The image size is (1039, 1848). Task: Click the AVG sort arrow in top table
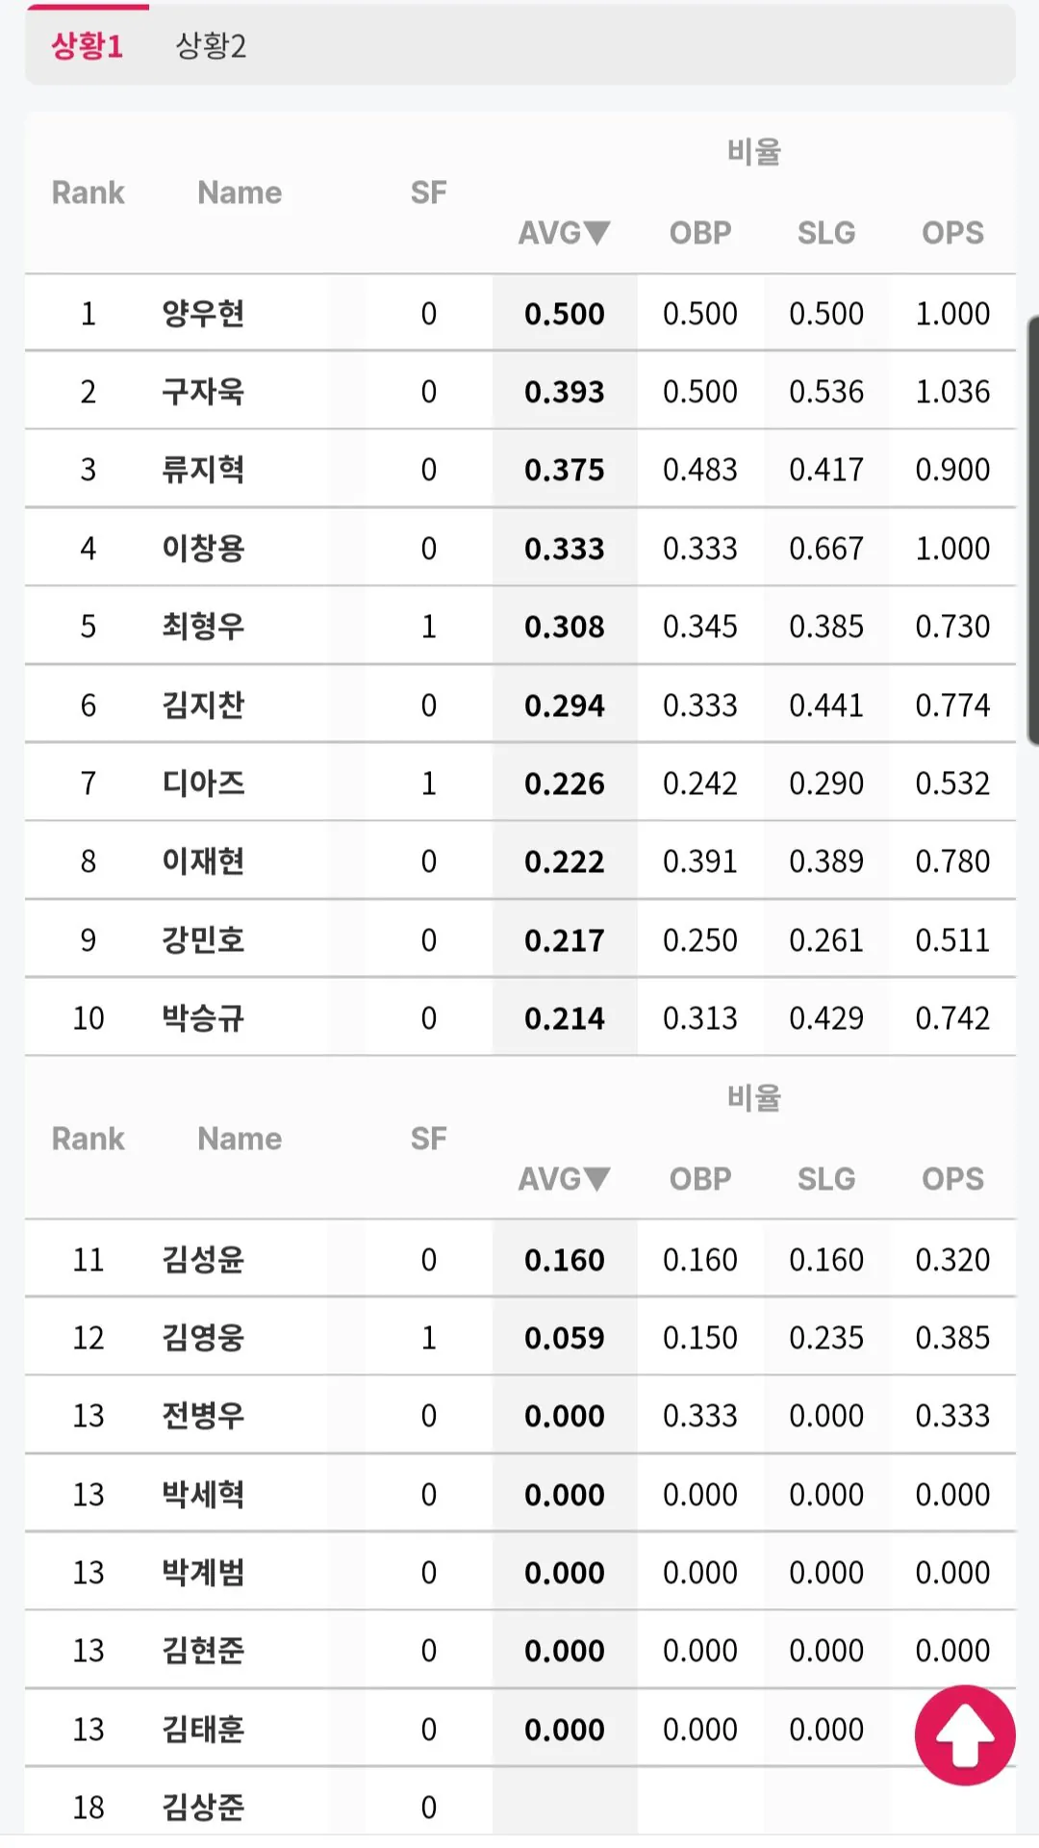coord(597,233)
